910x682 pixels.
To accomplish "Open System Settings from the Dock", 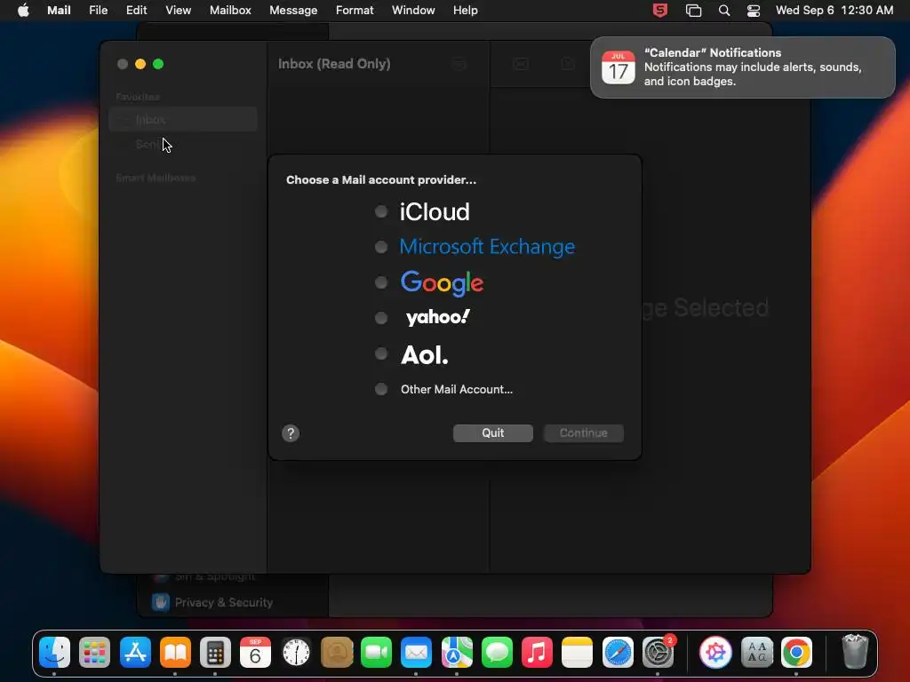I will coord(658,652).
